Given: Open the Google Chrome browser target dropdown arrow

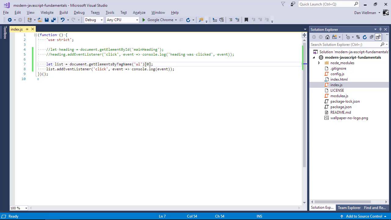Looking at the screenshot, I should 176,20.
